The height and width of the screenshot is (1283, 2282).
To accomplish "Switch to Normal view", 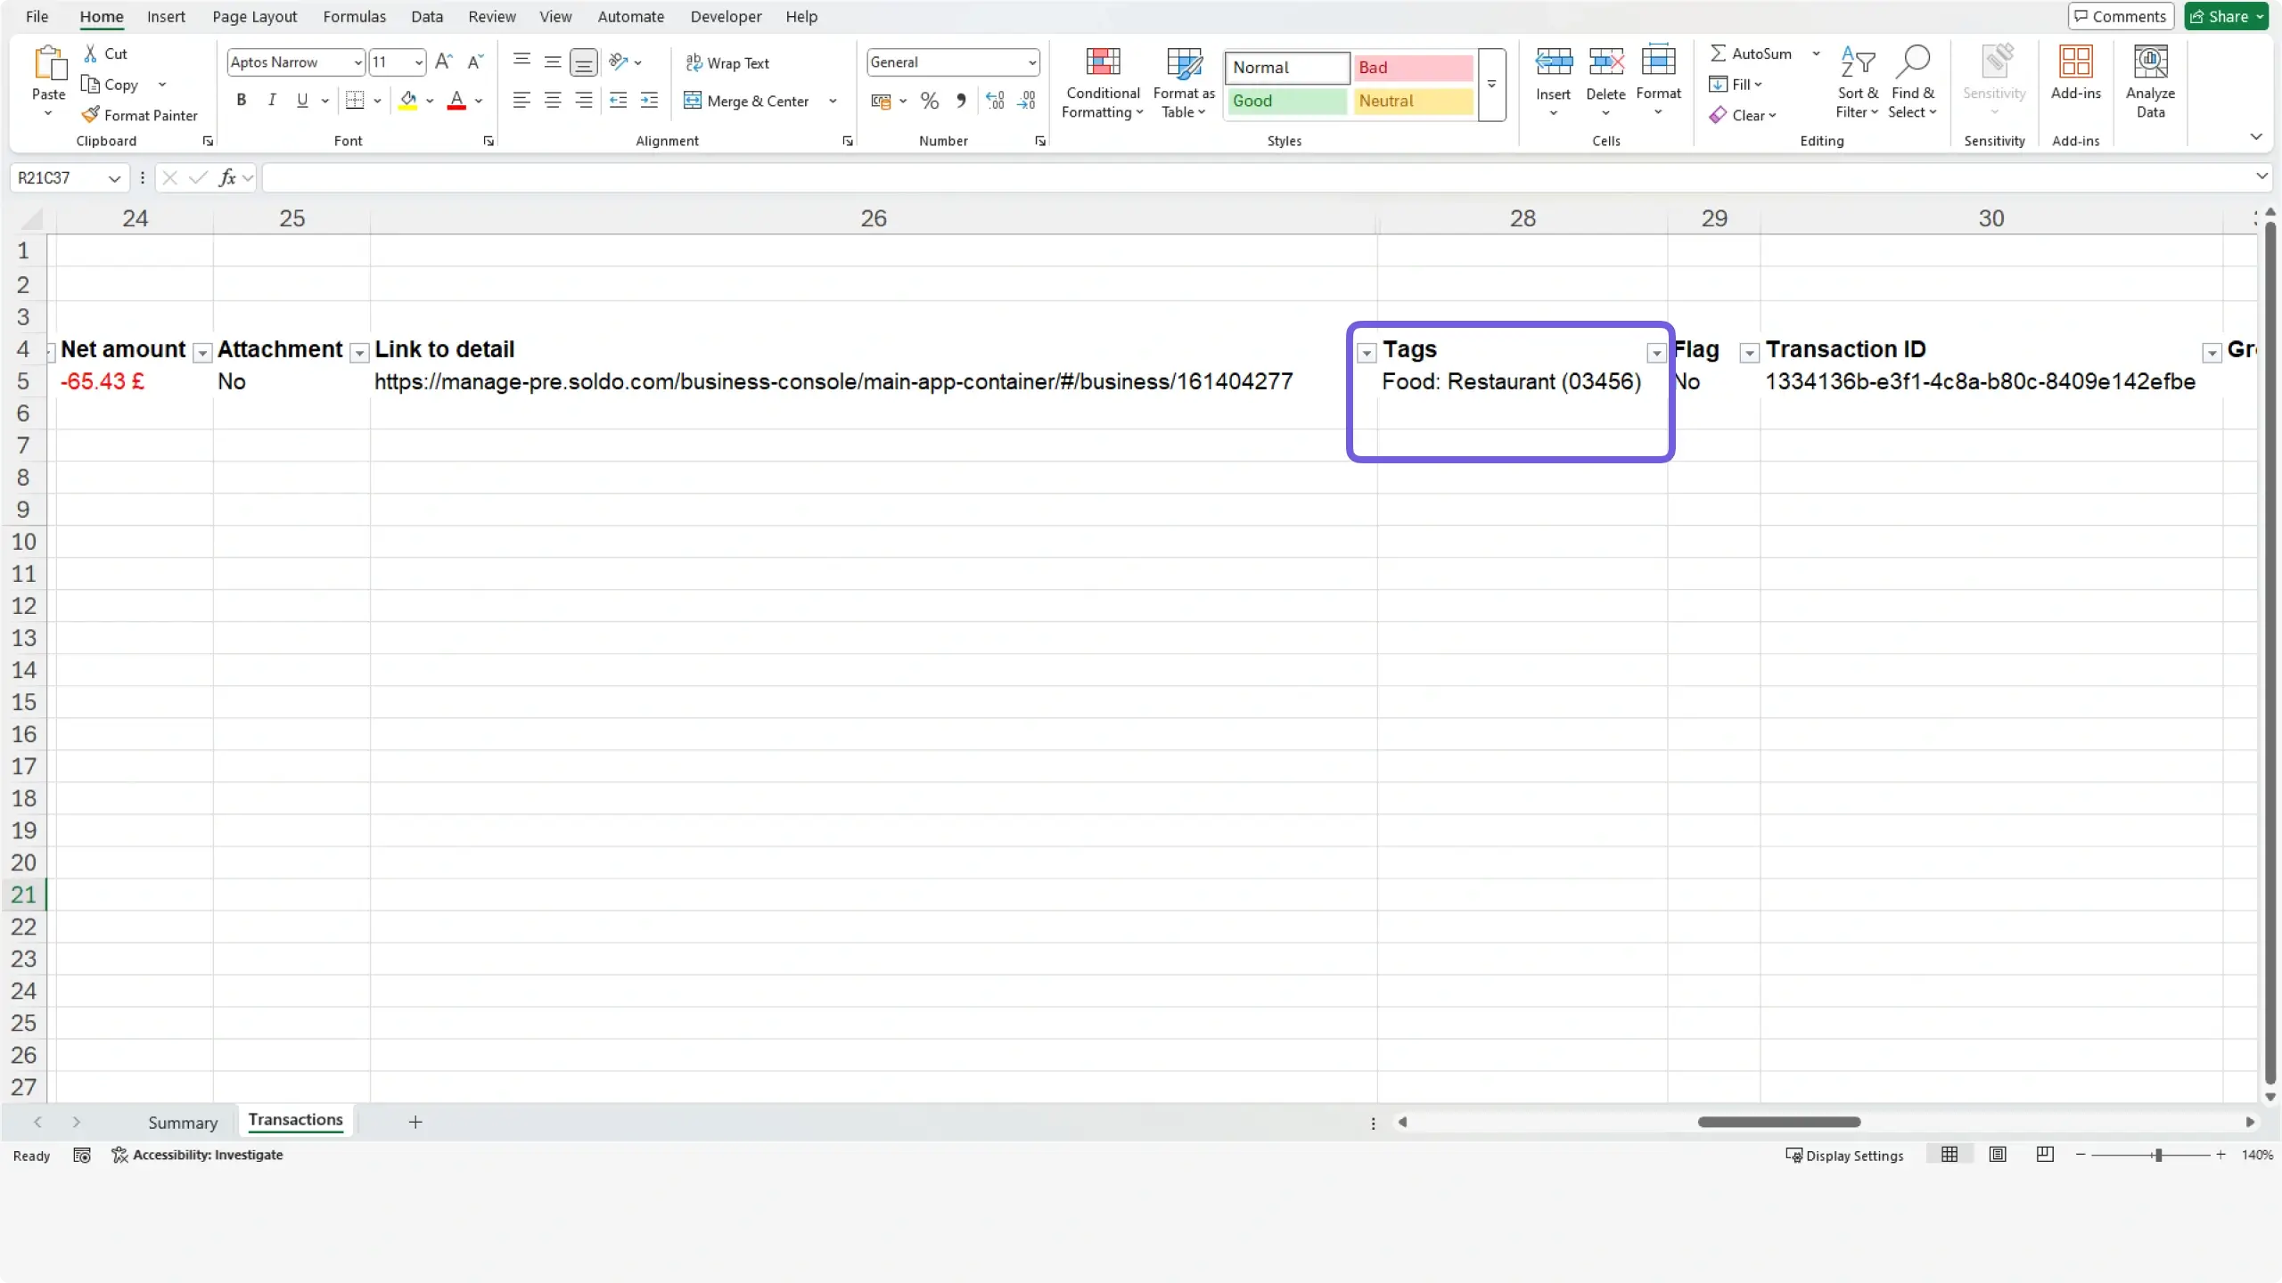I will tap(1950, 1155).
